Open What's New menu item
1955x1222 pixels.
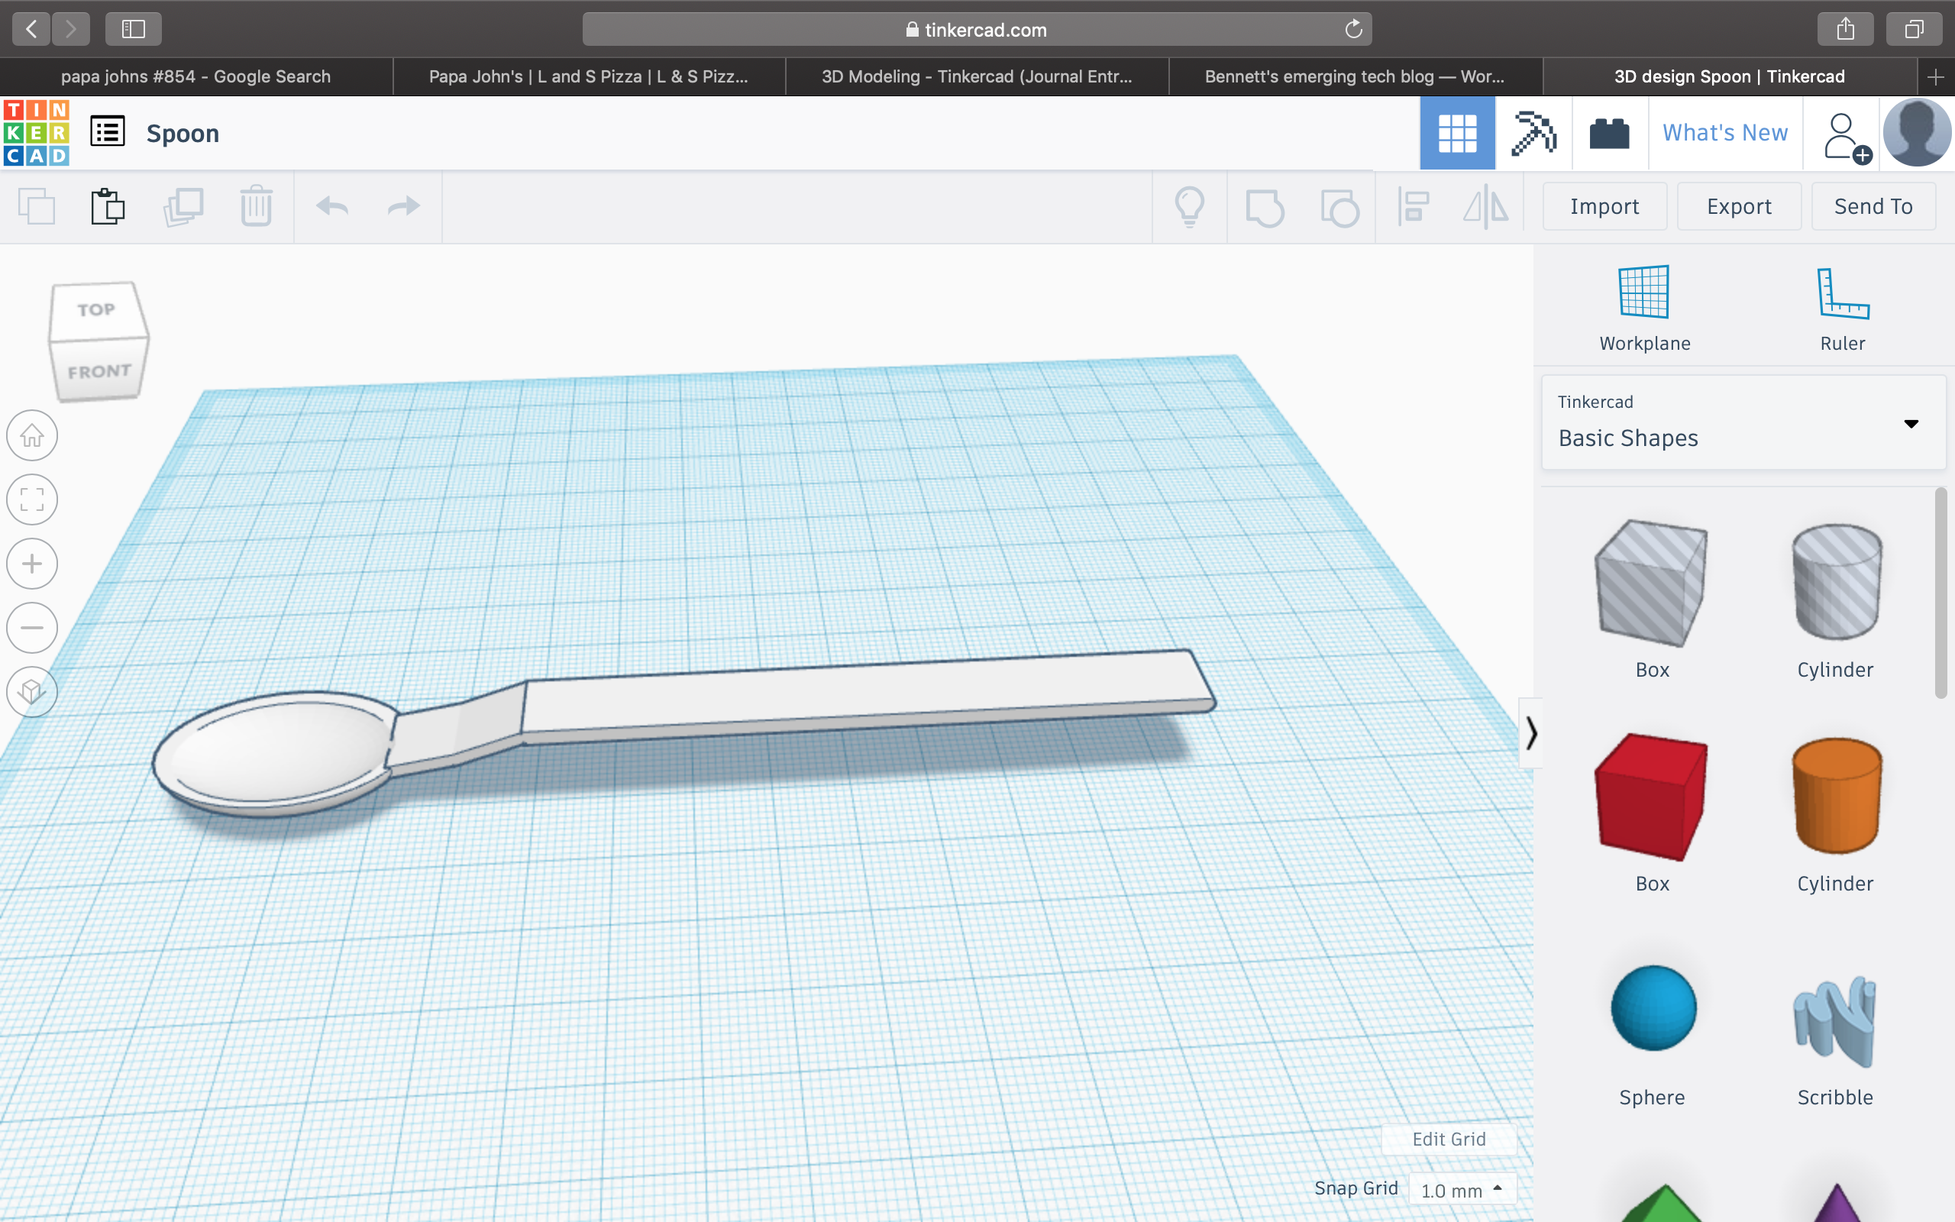point(1725,134)
